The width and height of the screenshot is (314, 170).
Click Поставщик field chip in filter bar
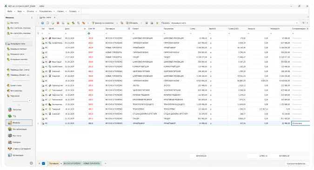[53, 163]
